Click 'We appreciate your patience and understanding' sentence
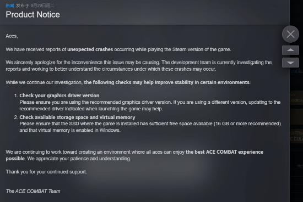The height and width of the screenshot is (202, 303). [x=79, y=159]
